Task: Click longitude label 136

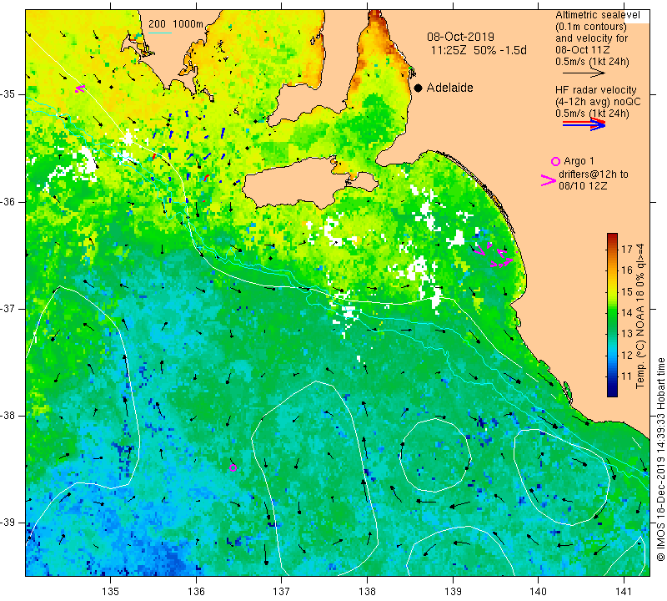Action: click(196, 592)
